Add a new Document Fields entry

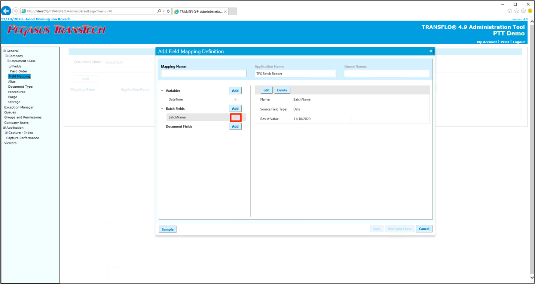click(x=235, y=127)
